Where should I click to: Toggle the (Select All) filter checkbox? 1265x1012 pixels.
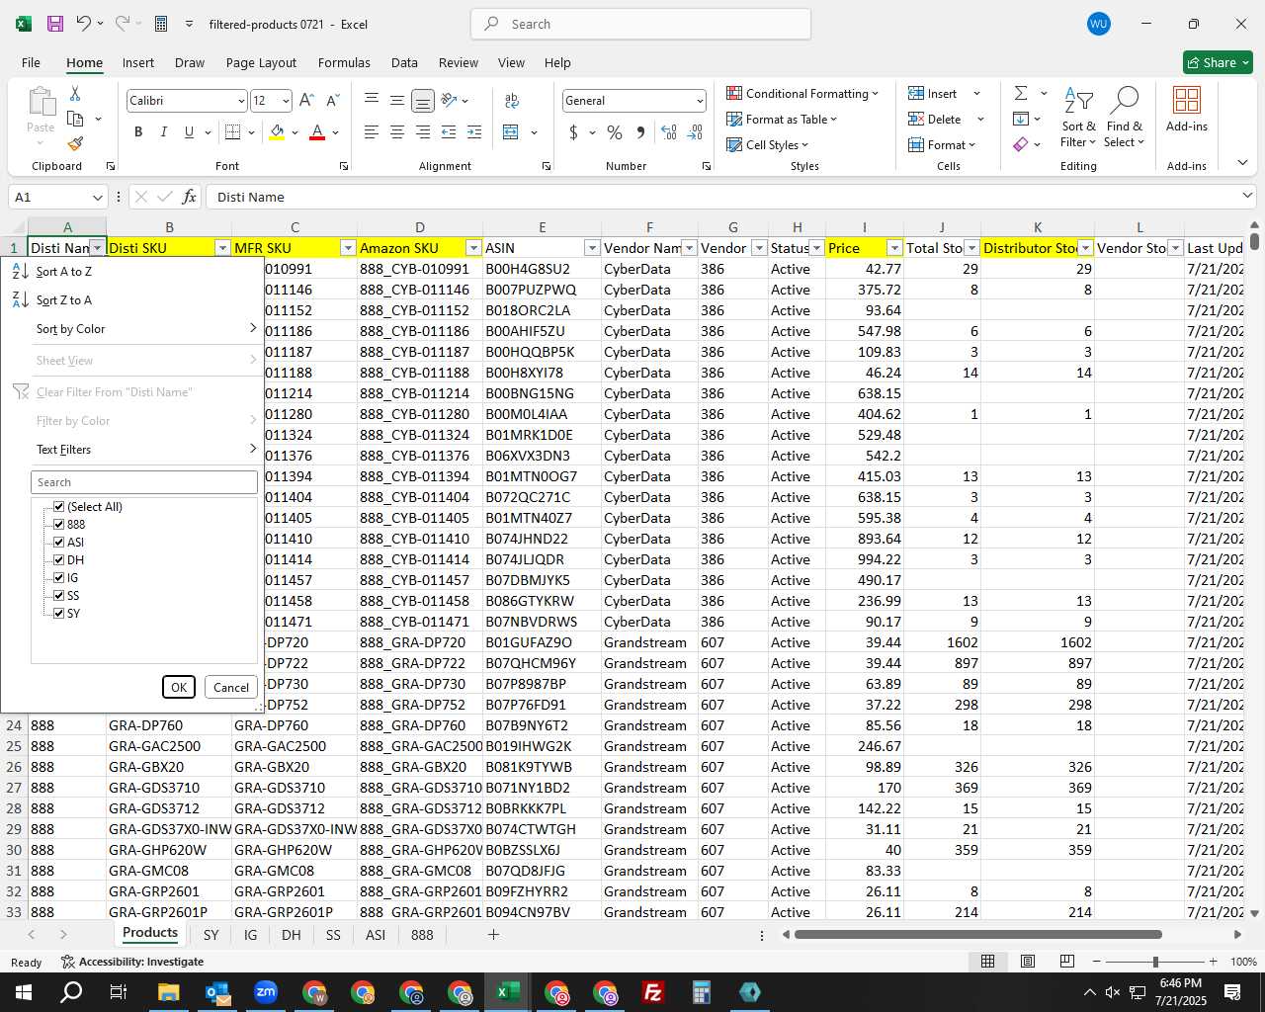coord(58,506)
